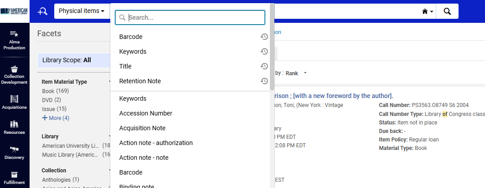Click the American University Library logo
485x188 pixels.
pyautogui.click(x=14, y=11)
